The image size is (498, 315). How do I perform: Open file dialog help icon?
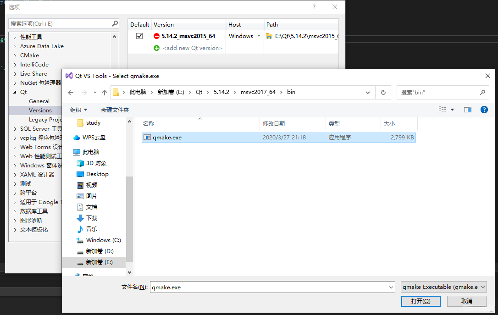click(484, 110)
